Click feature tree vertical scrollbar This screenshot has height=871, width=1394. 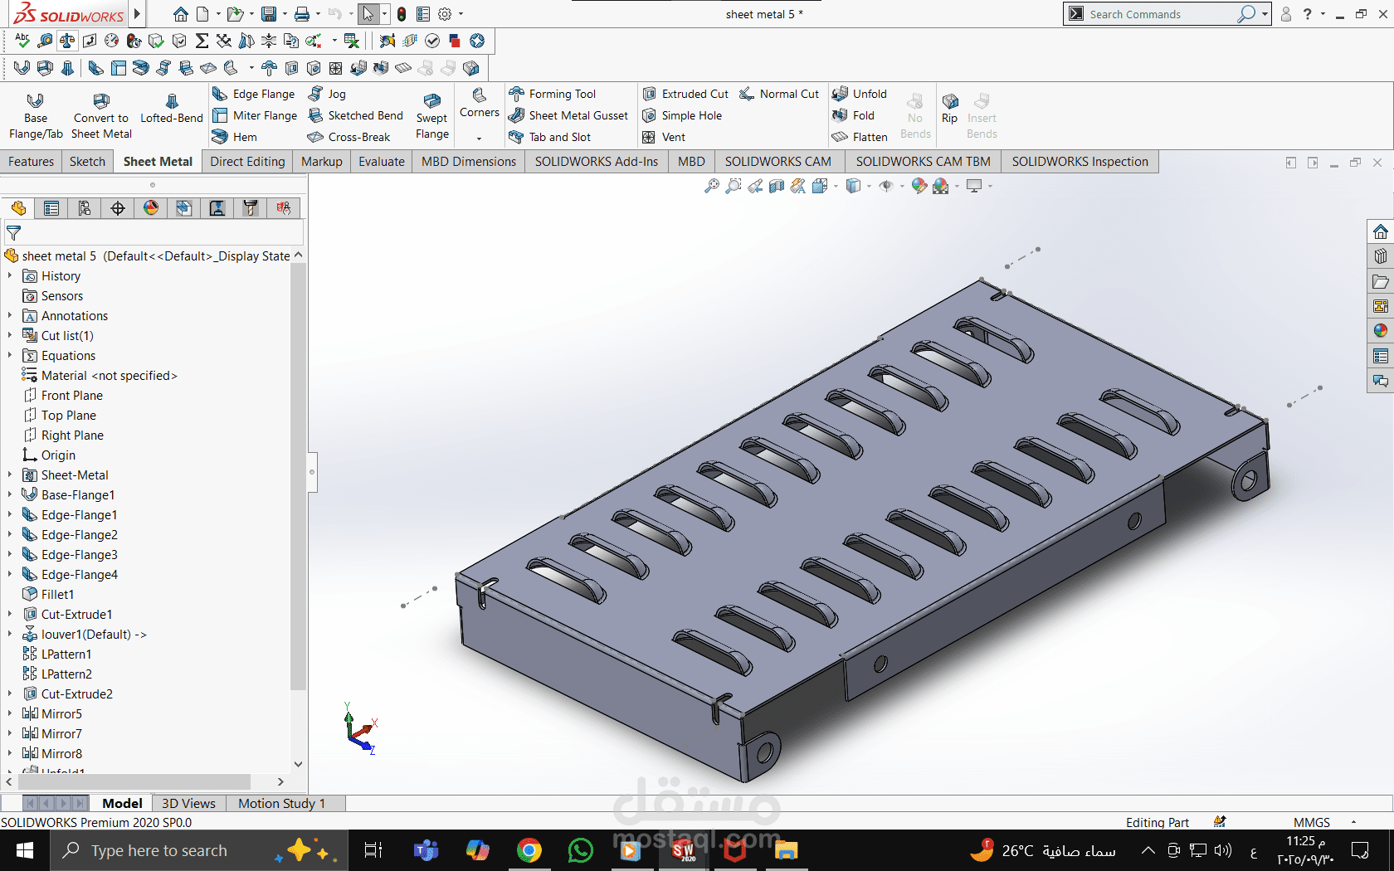coord(298,477)
